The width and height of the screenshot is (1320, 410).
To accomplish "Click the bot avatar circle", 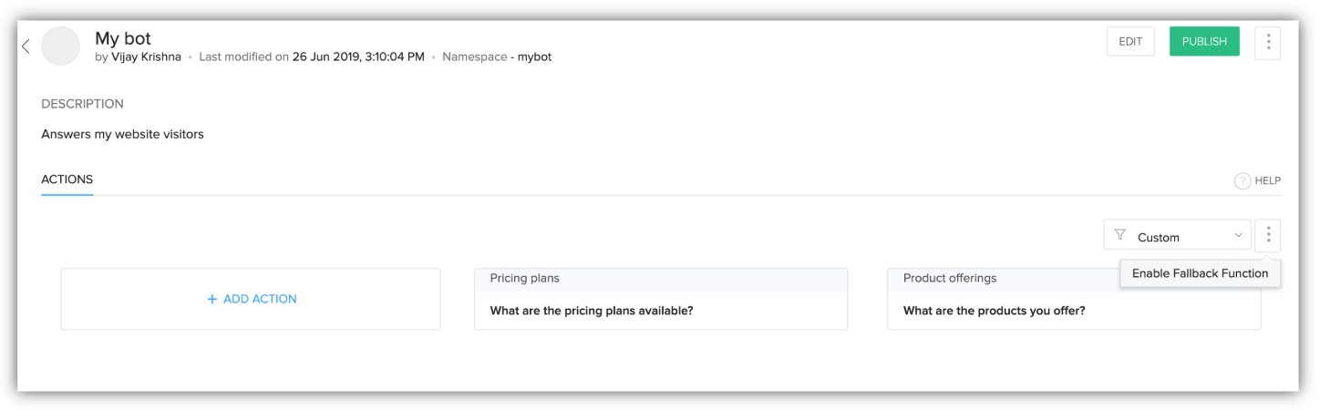I will pyautogui.click(x=61, y=46).
